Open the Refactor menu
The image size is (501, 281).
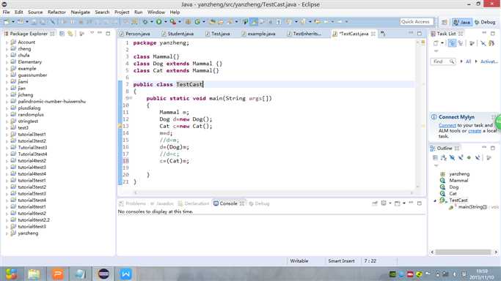point(56,12)
